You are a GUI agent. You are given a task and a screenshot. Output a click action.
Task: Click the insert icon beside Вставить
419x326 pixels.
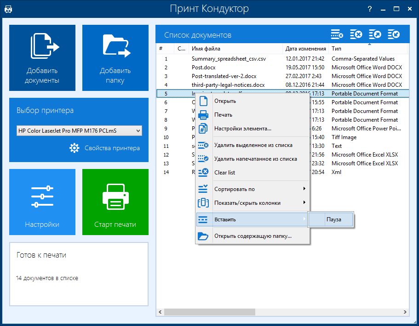point(203,219)
